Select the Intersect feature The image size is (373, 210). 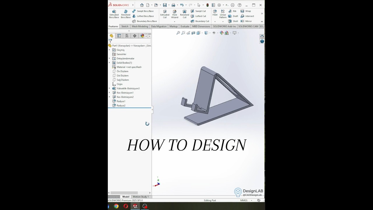pyautogui.click(x=247, y=16)
